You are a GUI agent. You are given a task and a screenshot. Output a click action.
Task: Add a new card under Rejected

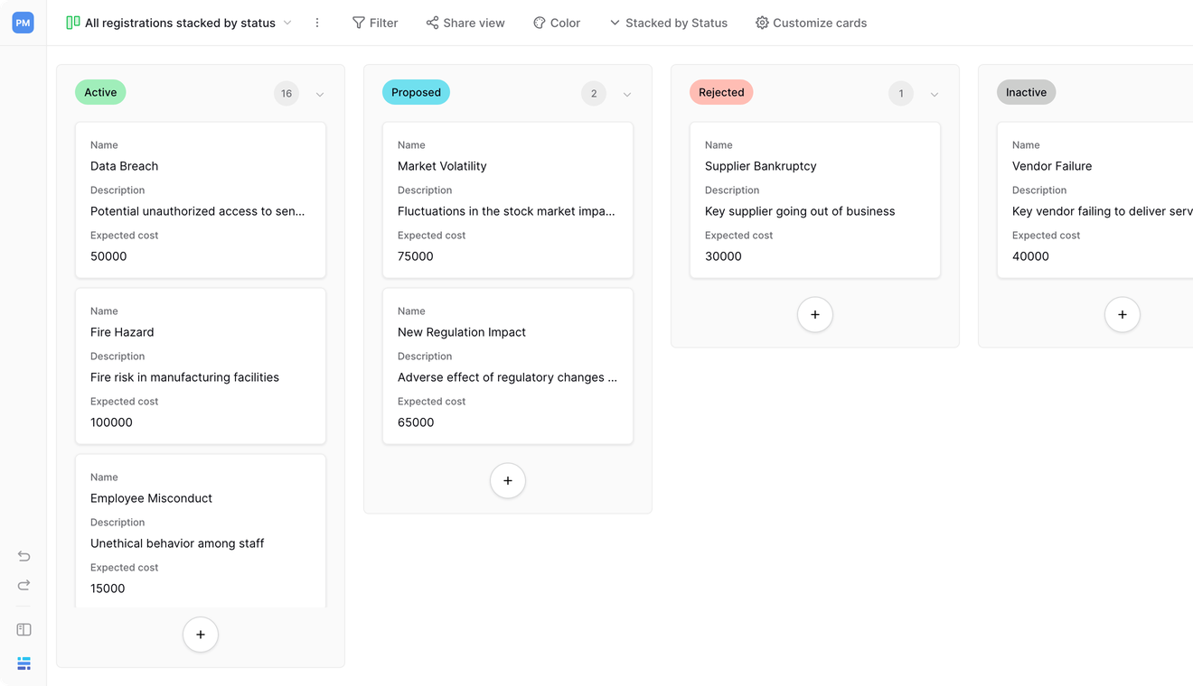click(815, 315)
